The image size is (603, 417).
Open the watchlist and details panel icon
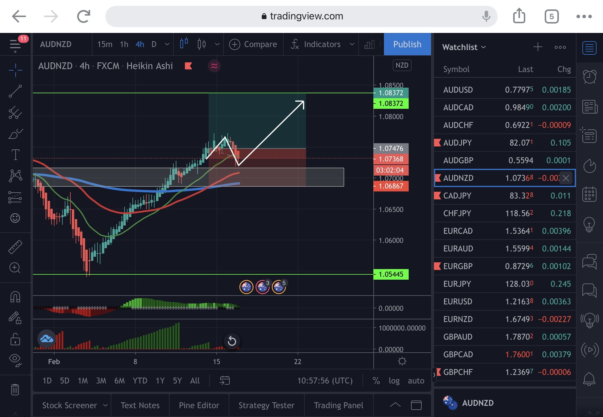(589, 48)
